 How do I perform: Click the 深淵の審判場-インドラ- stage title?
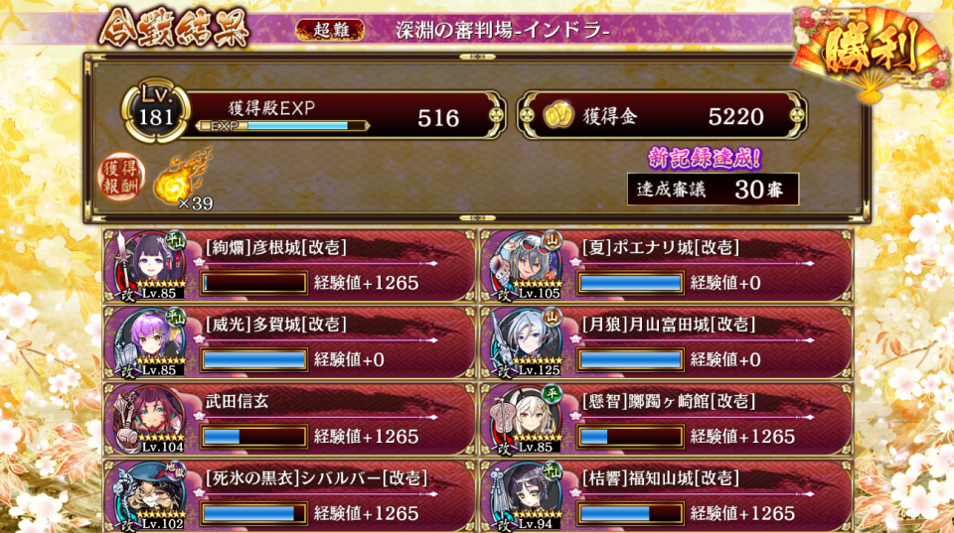point(503,31)
